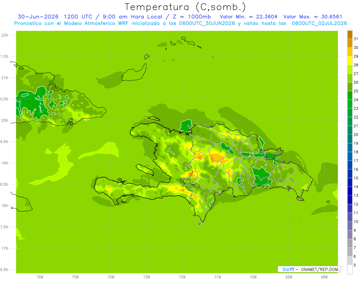364x281 pixels.
Task: Click the 18N latitude axis label
Action: coord(4,206)
